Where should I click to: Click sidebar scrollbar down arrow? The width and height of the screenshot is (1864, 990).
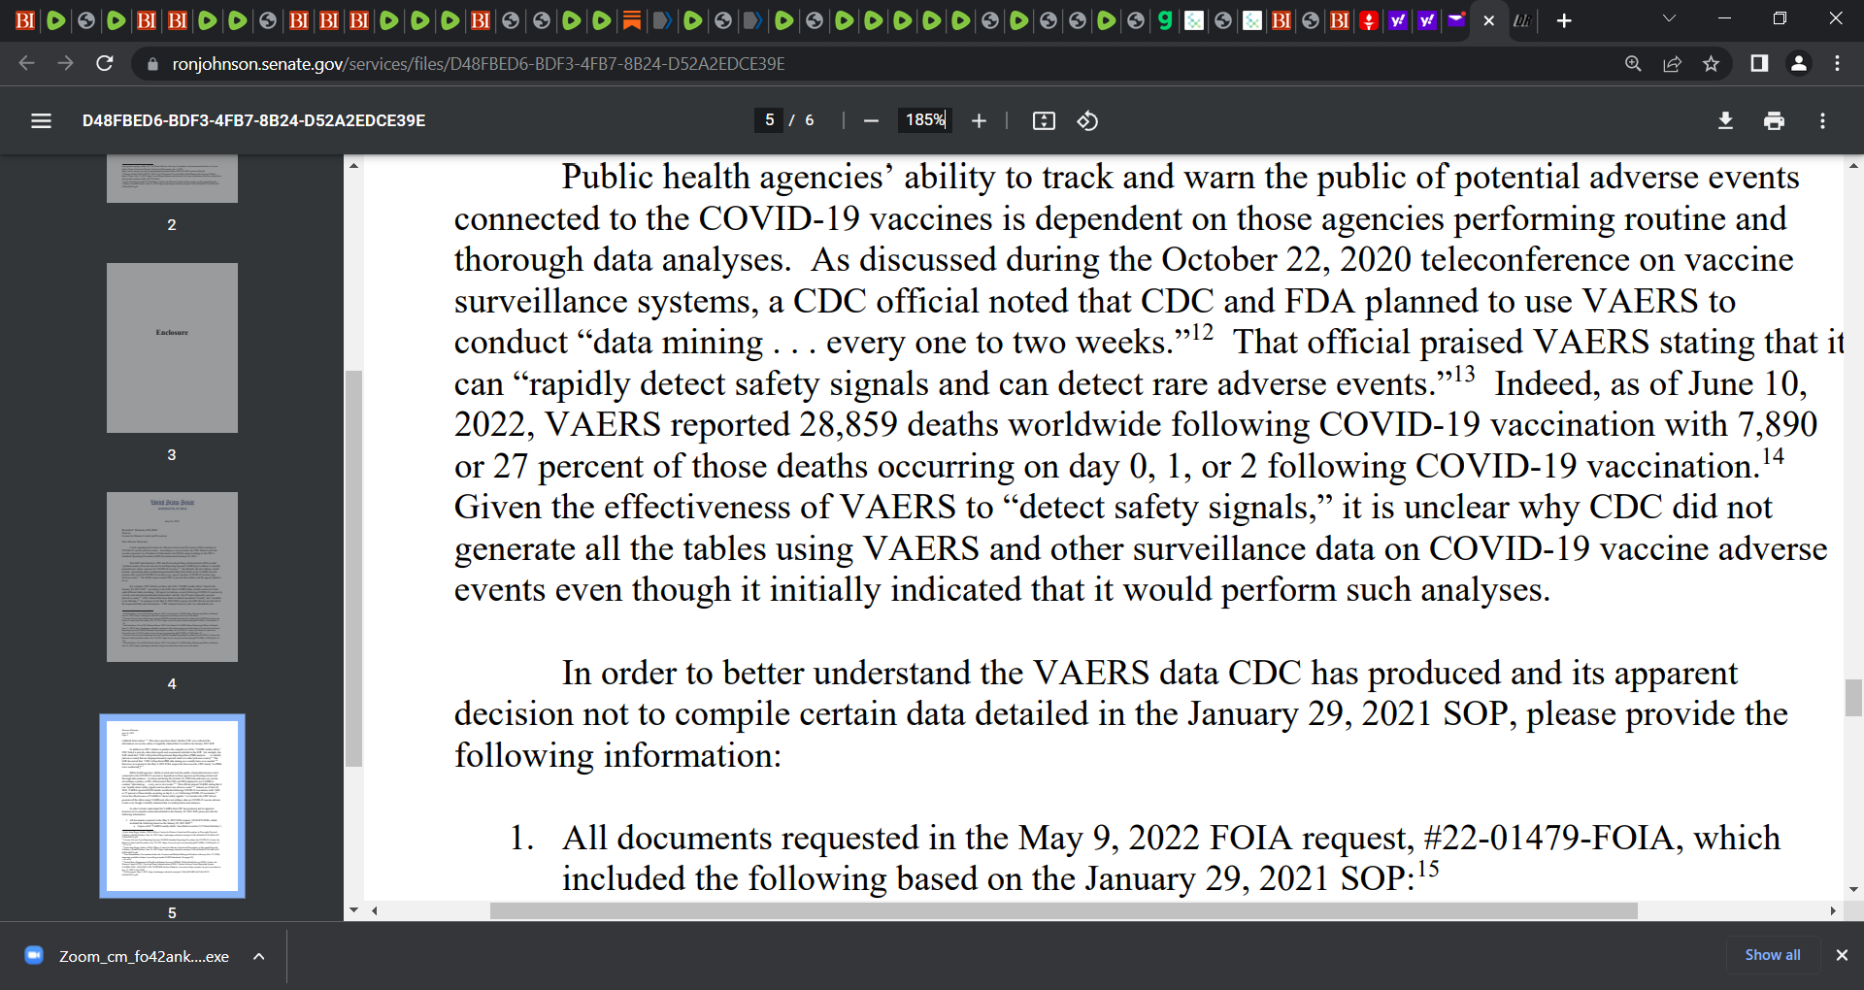(353, 910)
